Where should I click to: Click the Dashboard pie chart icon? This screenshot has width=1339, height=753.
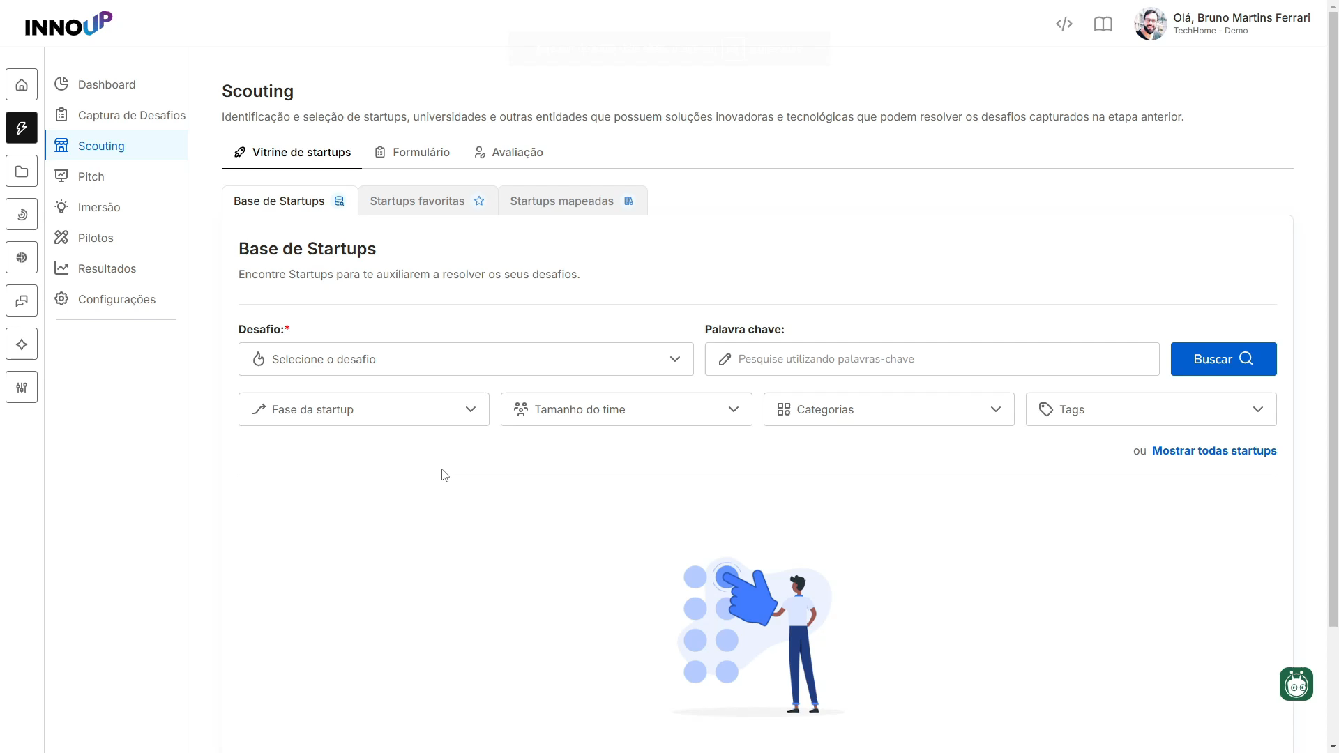point(61,84)
